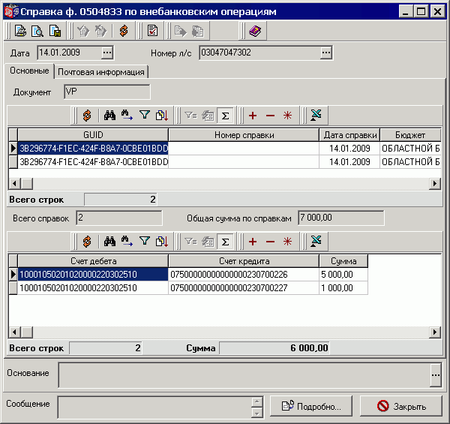This screenshot has width=450, height=424.
Task: Click red plus add-row icon in upper toolbar
Action: (253, 116)
